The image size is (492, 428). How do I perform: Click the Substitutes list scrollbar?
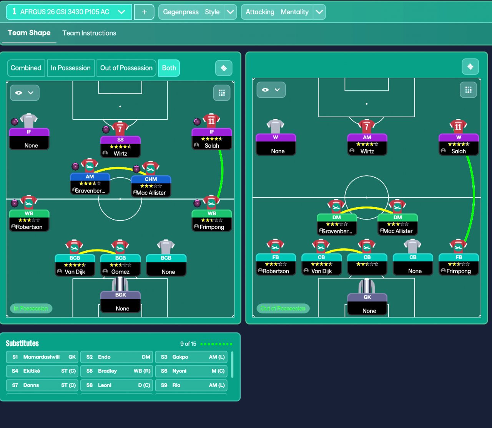tap(231, 364)
